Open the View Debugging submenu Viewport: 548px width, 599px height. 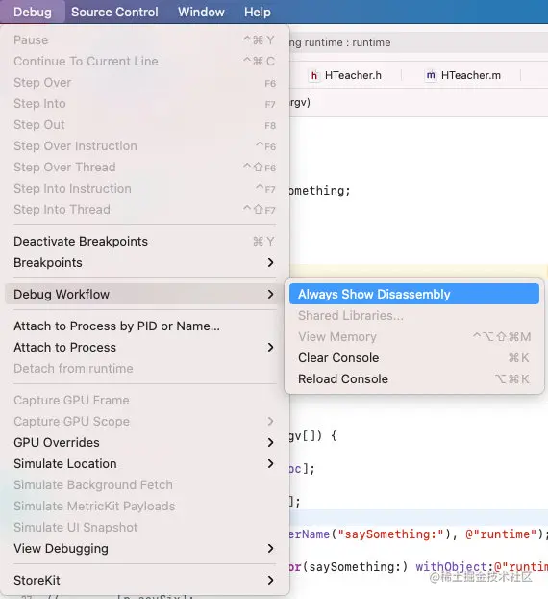(144, 549)
